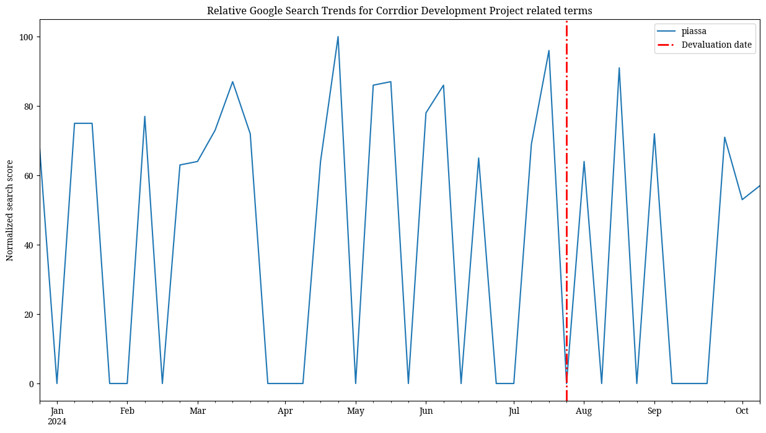Click the 'piassa' legend label
This screenshot has height=433, width=766.
(x=693, y=32)
